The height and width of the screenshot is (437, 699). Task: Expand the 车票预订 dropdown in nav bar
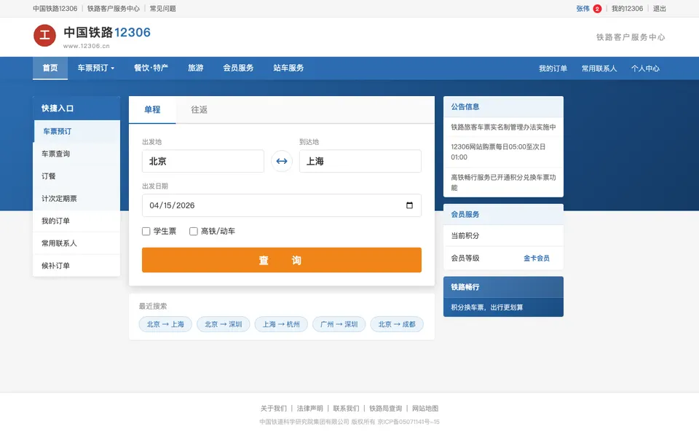pos(96,68)
